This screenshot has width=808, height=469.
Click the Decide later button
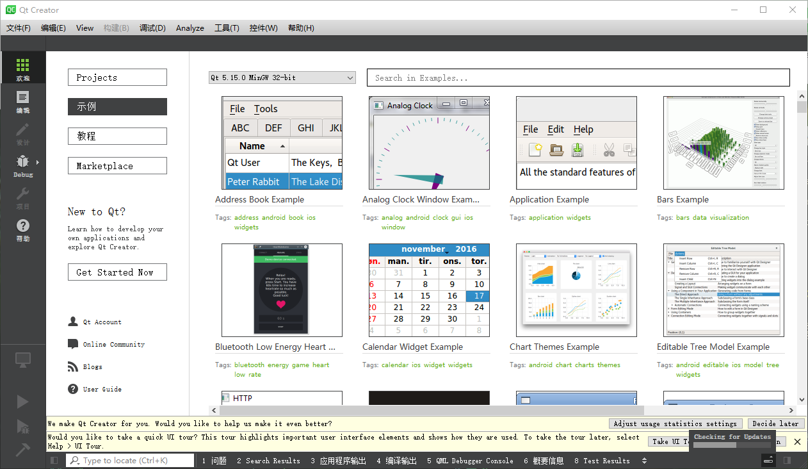tap(775, 424)
